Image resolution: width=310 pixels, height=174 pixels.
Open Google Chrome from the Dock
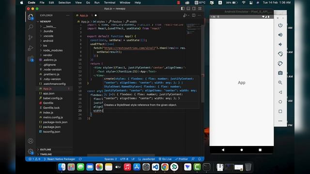pyautogui.click(x=165, y=167)
